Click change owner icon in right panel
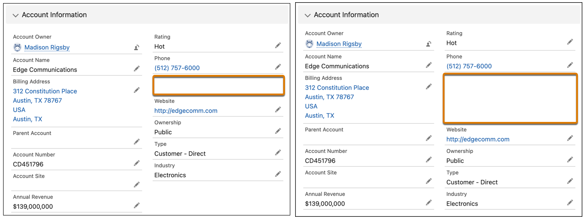Viewport: 585px width, 219px height. [x=429, y=44]
